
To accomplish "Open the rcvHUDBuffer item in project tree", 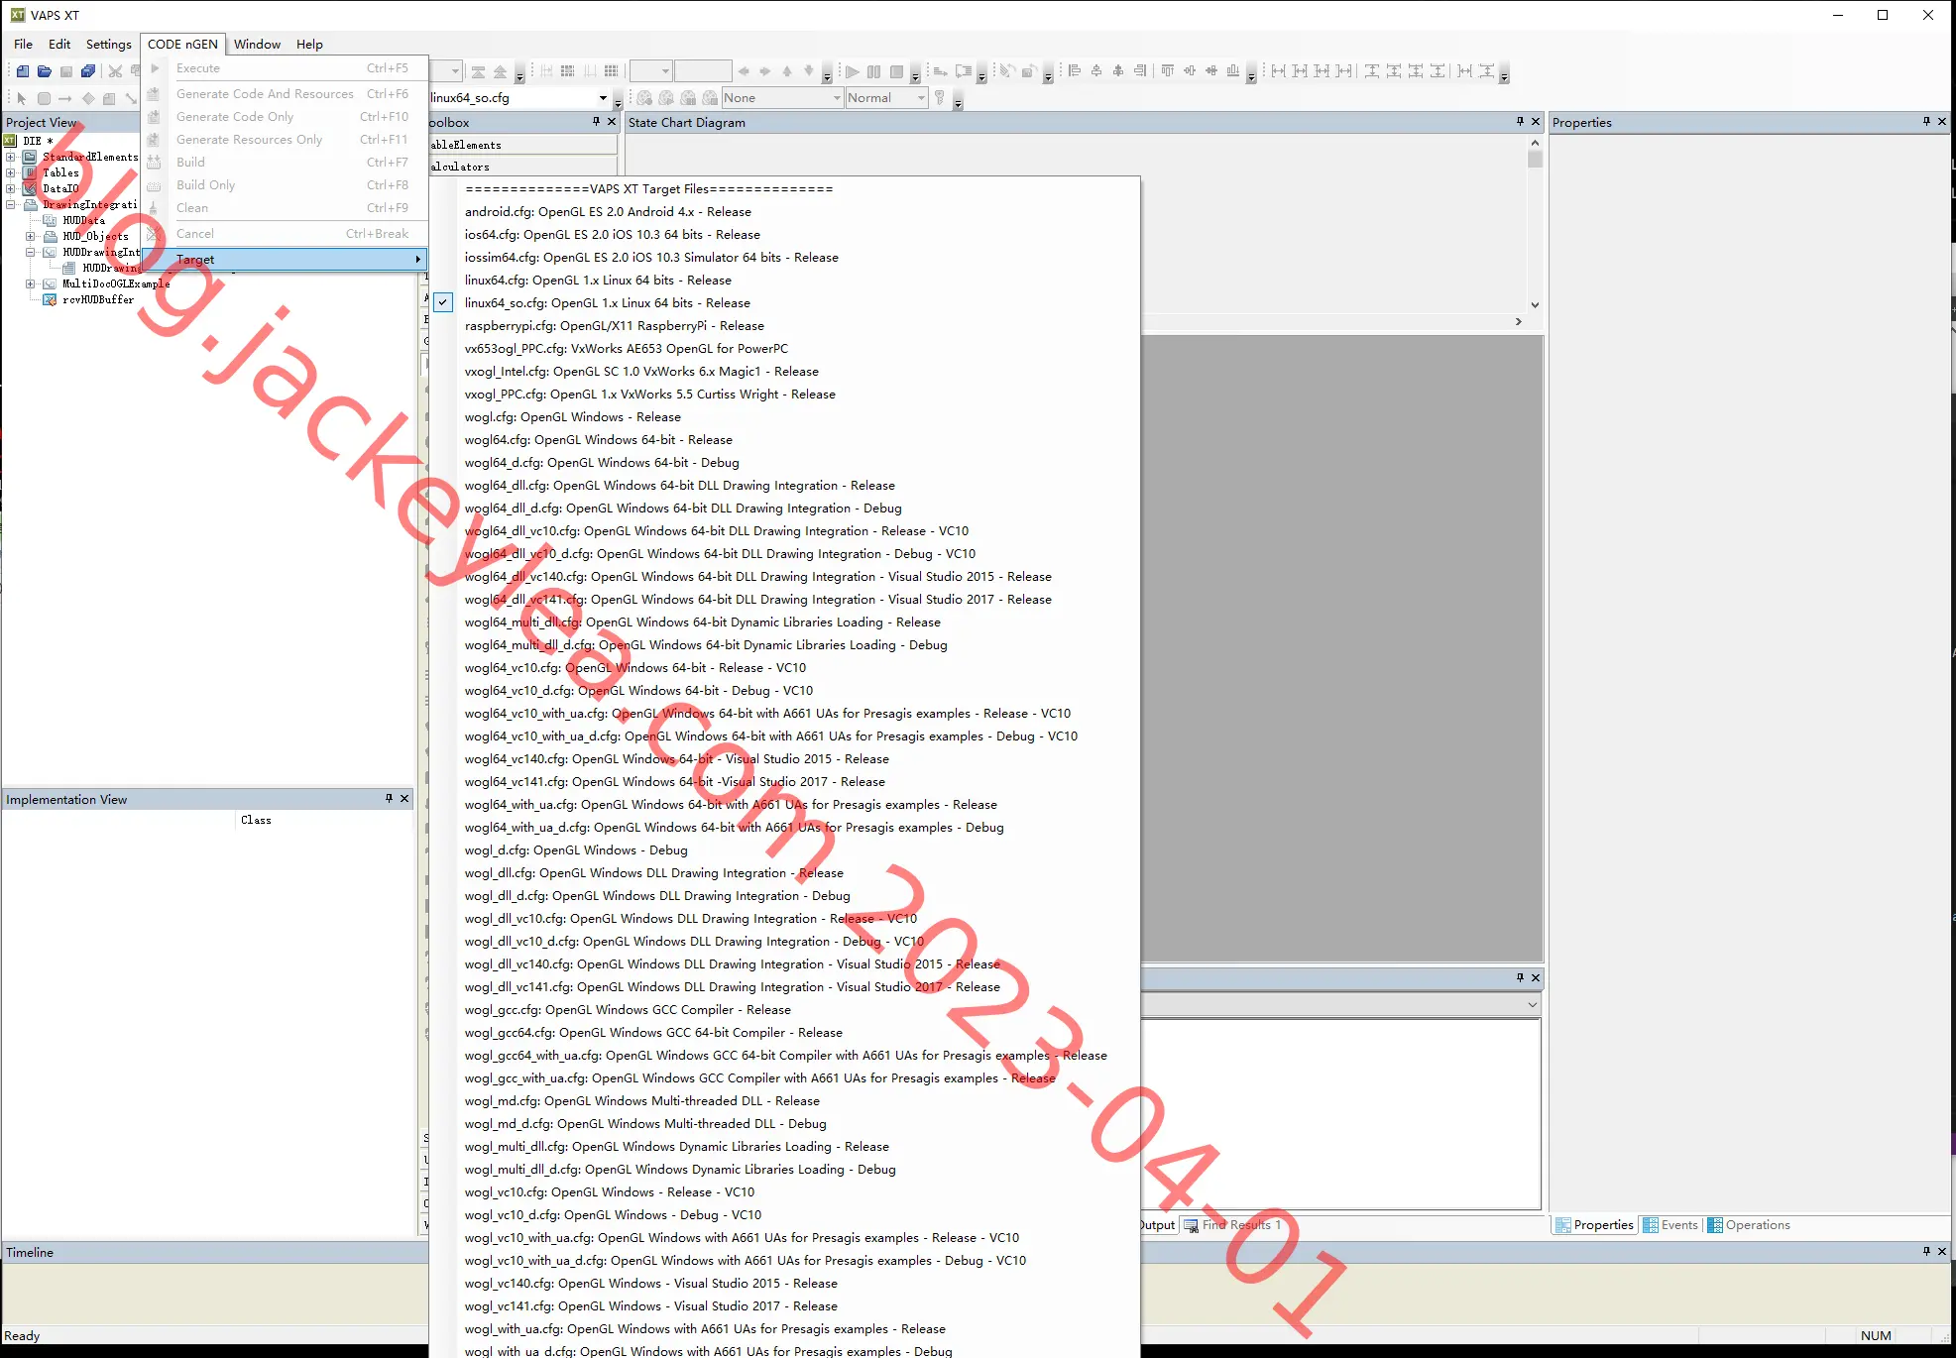I will coord(97,299).
